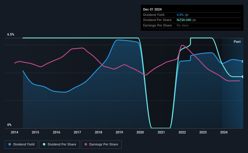Click the 2021 x-axis label

(x=161, y=132)
